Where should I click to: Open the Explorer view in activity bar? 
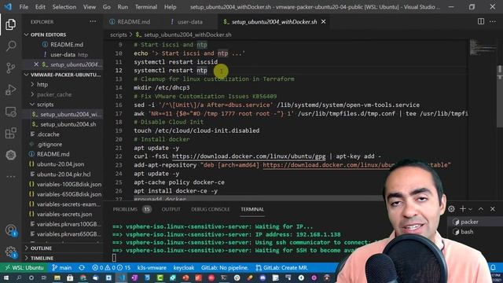point(10,24)
